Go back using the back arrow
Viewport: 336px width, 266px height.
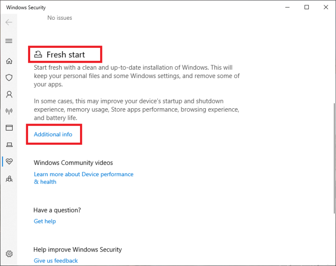pos(9,22)
